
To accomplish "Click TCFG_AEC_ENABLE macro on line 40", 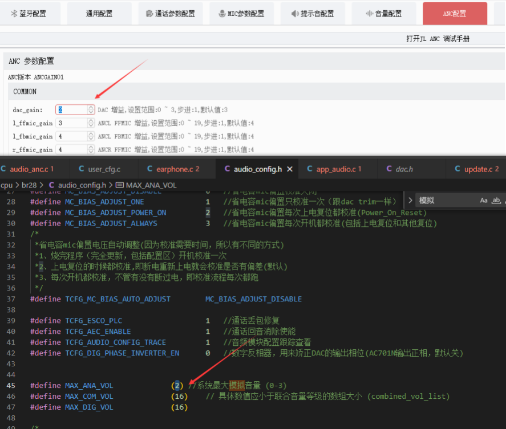I will click(98, 332).
